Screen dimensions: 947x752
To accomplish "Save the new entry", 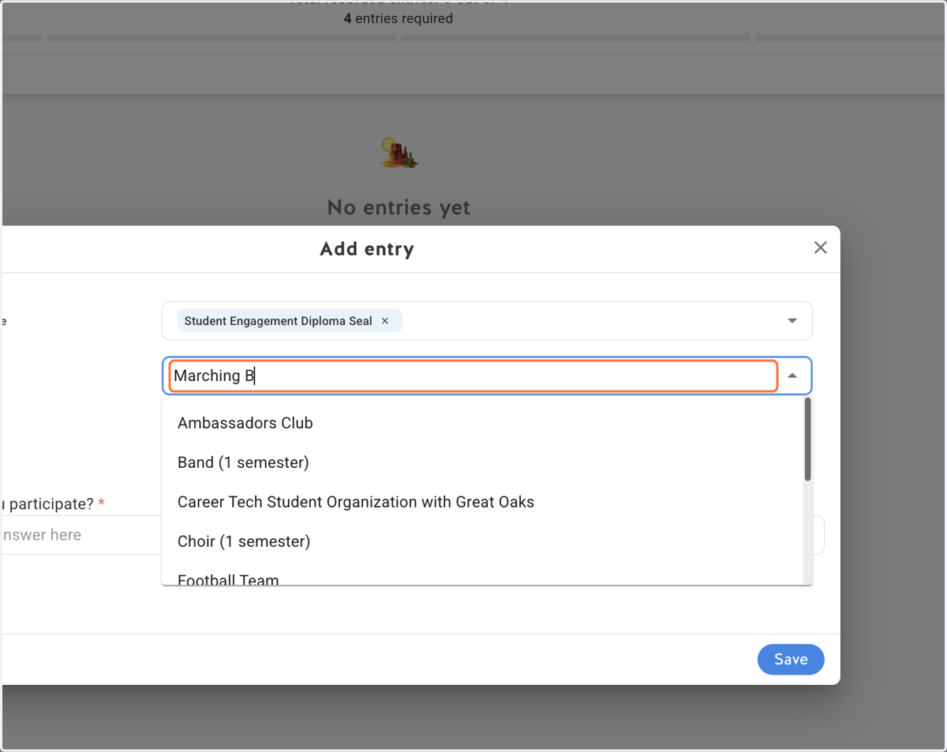I will pos(791,660).
